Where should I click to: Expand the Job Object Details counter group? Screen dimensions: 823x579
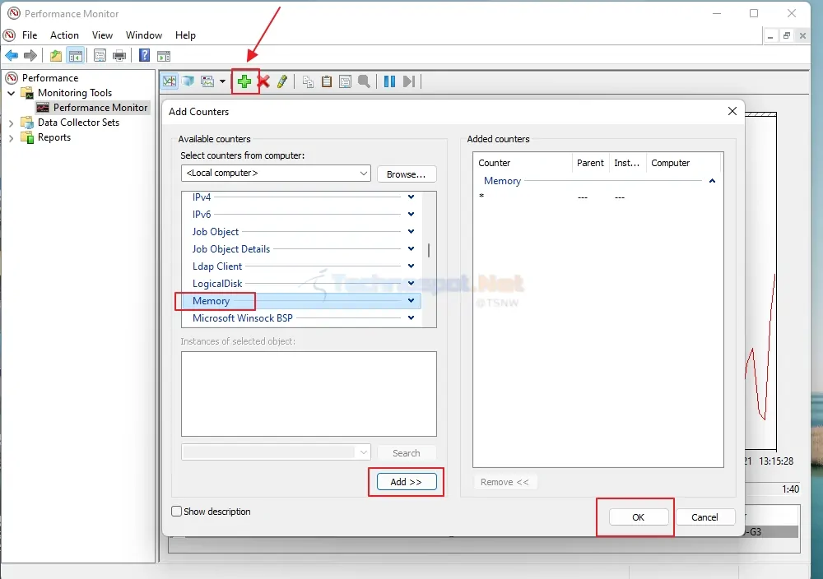(411, 248)
